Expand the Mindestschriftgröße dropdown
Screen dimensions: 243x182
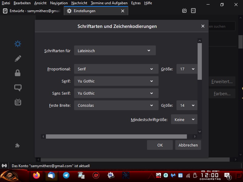click(x=184, y=120)
